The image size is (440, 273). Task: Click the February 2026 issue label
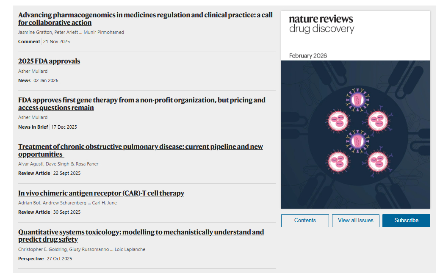pyautogui.click(x=308, y=56)
